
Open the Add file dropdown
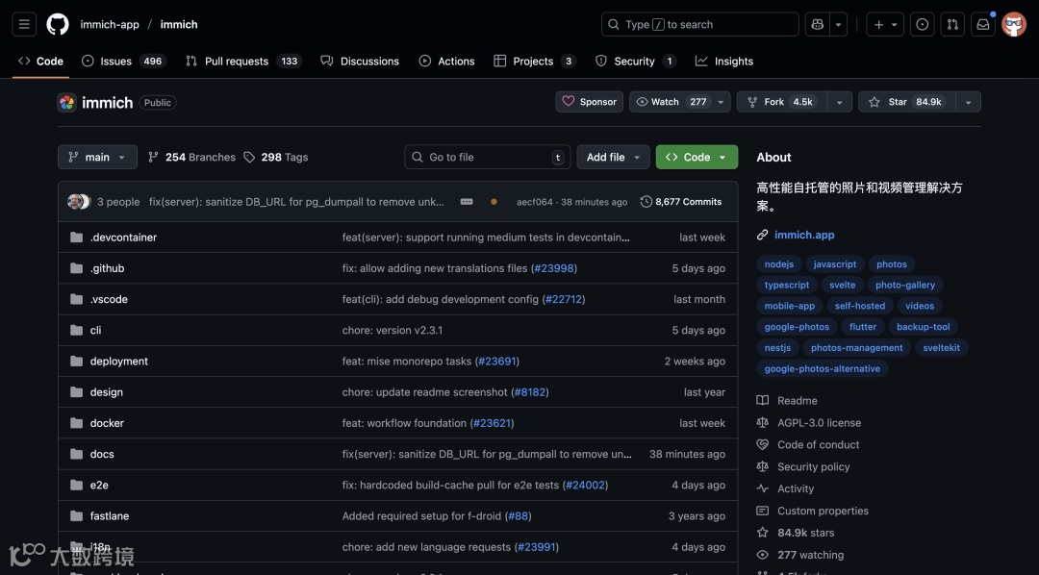coord(613,157)
